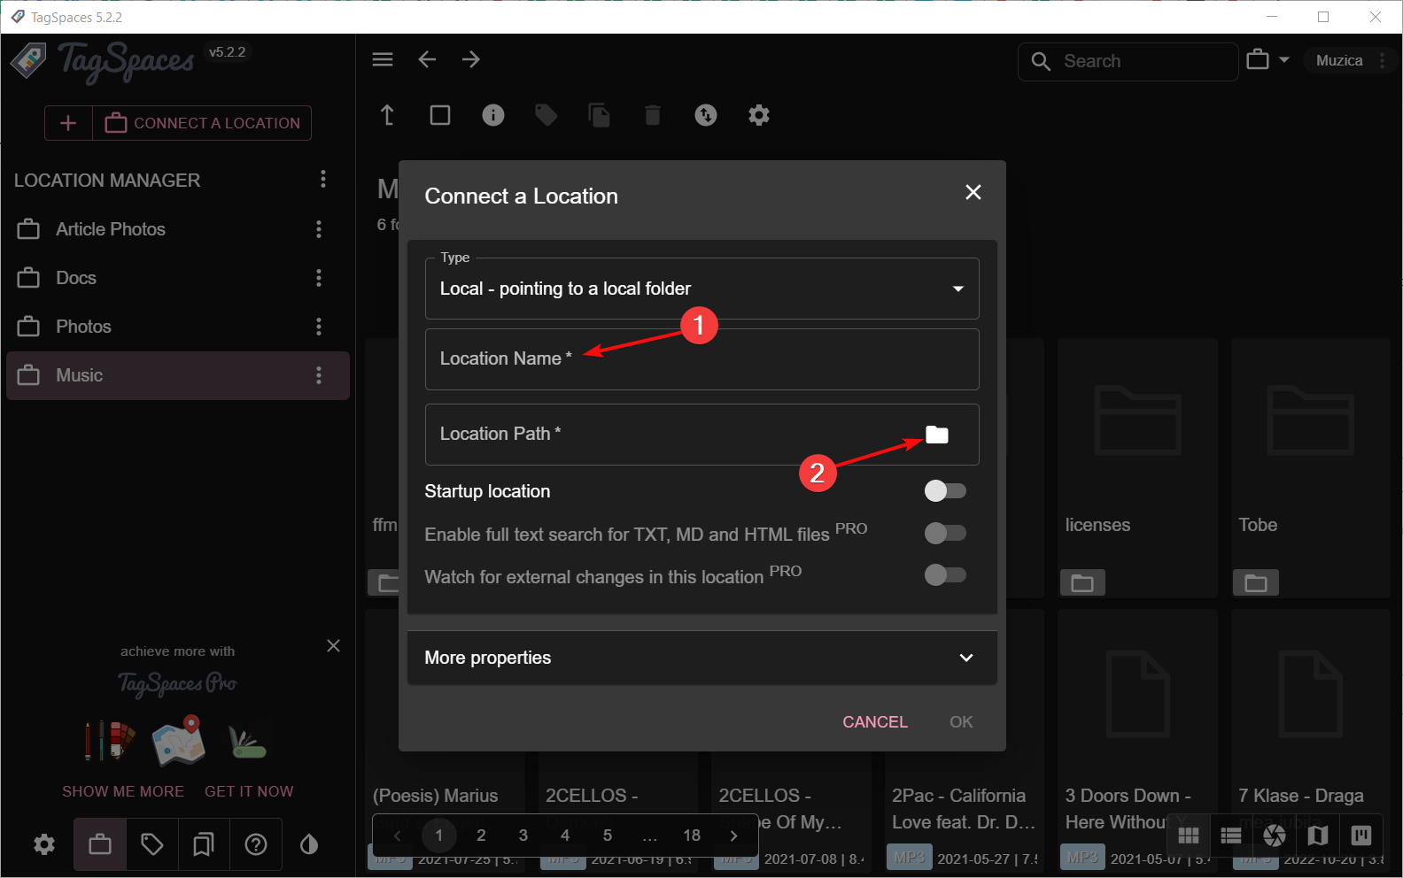Cancel the Connect a Location dialog
This screenshot has width=1403, height=878.
(875, 722)
